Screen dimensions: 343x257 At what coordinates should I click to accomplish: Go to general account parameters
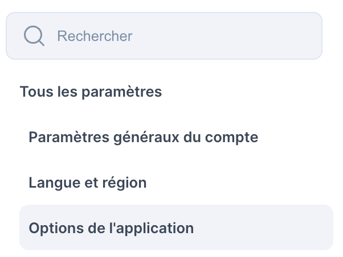coord(144,138)
